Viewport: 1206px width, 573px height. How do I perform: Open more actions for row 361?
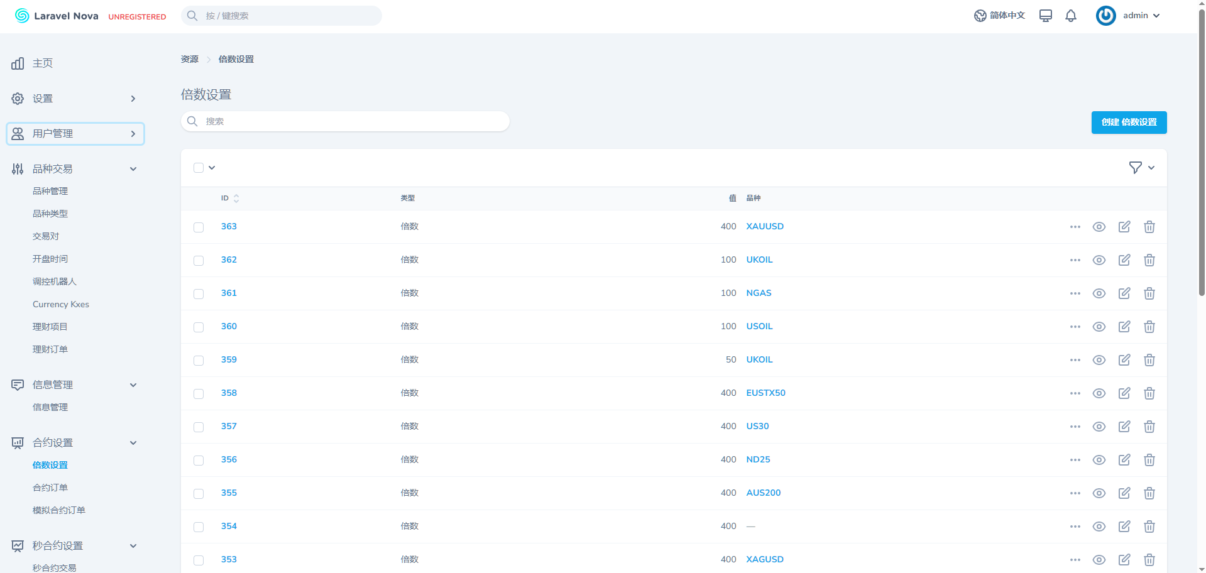point(1075,293)
